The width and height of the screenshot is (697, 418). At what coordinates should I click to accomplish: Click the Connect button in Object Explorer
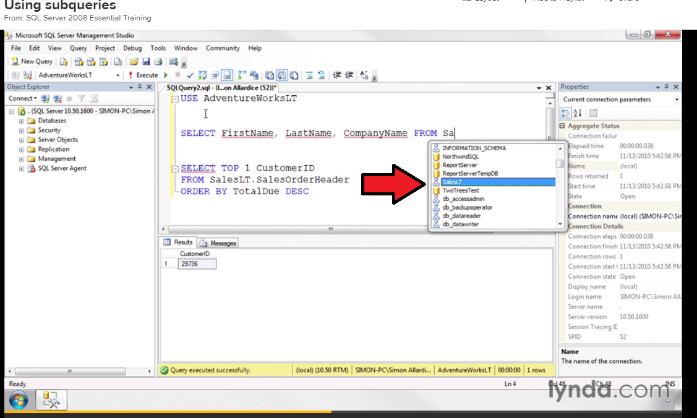(x=20, y=98)
